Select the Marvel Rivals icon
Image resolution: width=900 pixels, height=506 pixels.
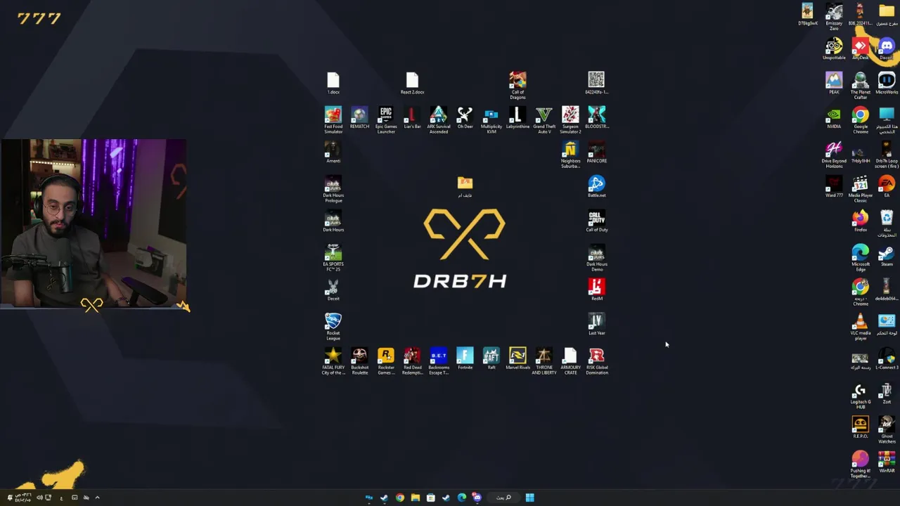coord(517,358)
